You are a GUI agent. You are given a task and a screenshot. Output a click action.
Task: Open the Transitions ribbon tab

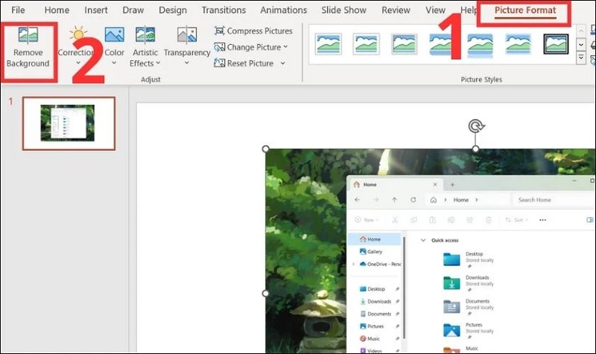(223, 10)
